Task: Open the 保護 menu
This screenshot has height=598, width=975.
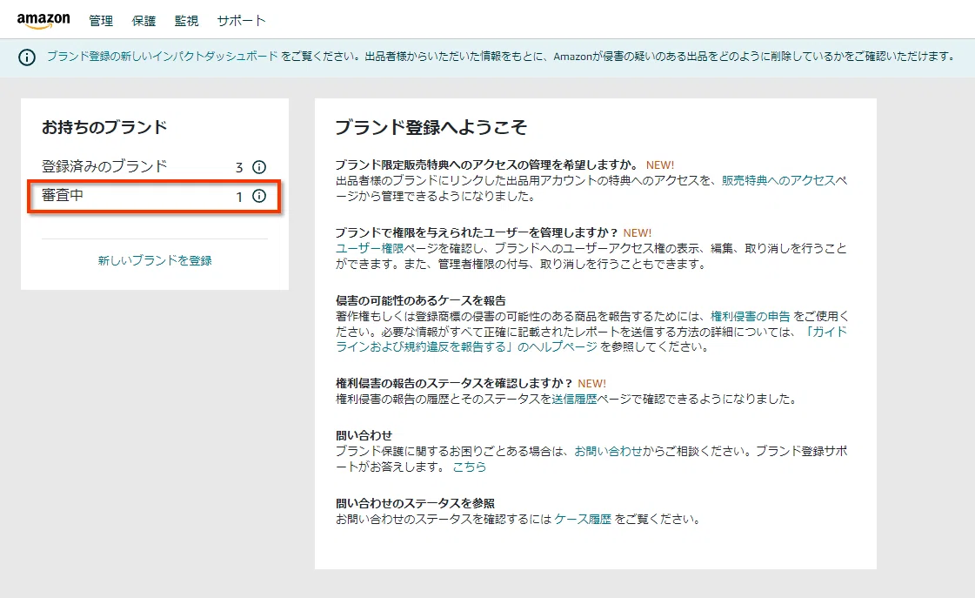Action: (144, 21)
